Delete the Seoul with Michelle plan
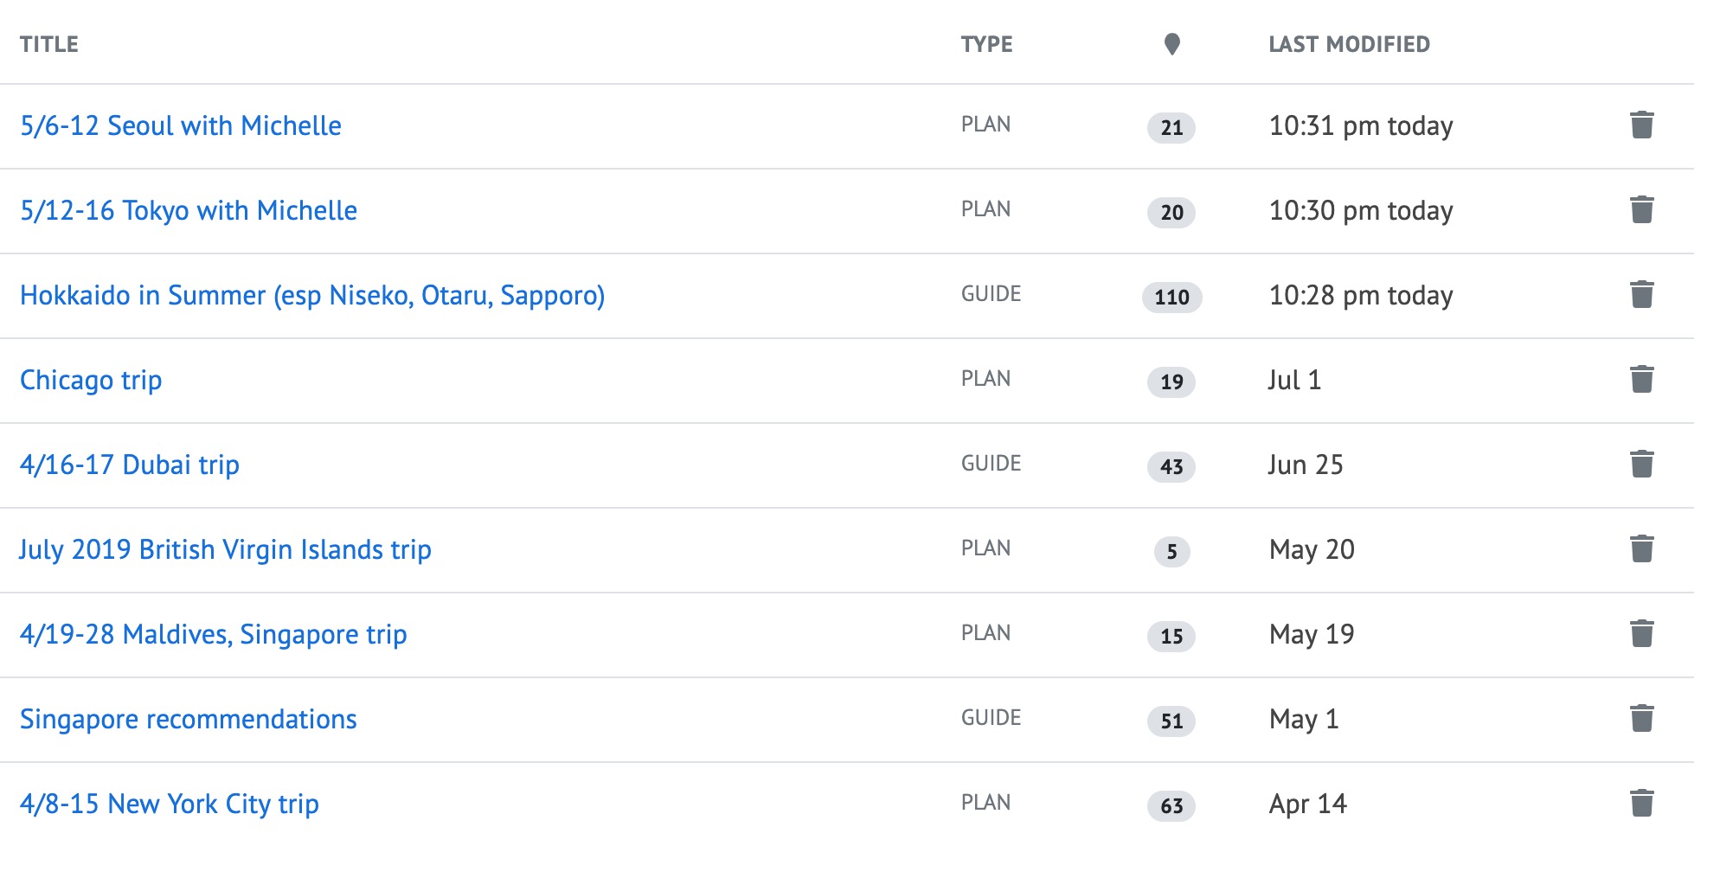 (x=1641, y=125)
